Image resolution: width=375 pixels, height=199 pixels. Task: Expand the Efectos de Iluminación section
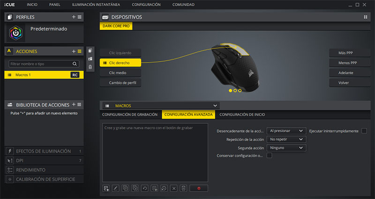click(x=44, y=151)
